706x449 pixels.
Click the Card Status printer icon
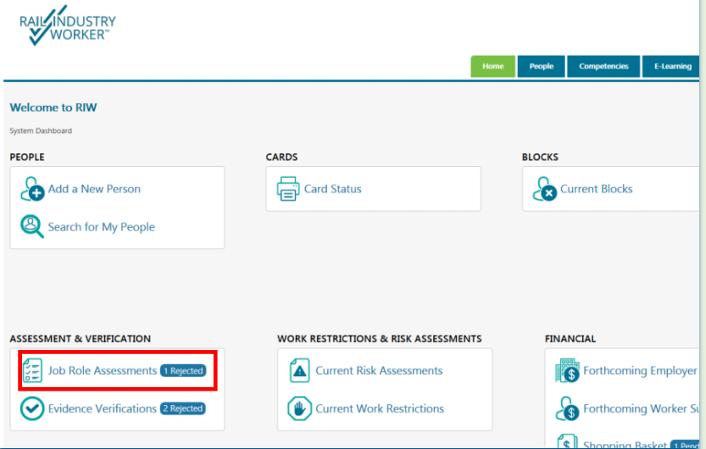coord(288,189)
